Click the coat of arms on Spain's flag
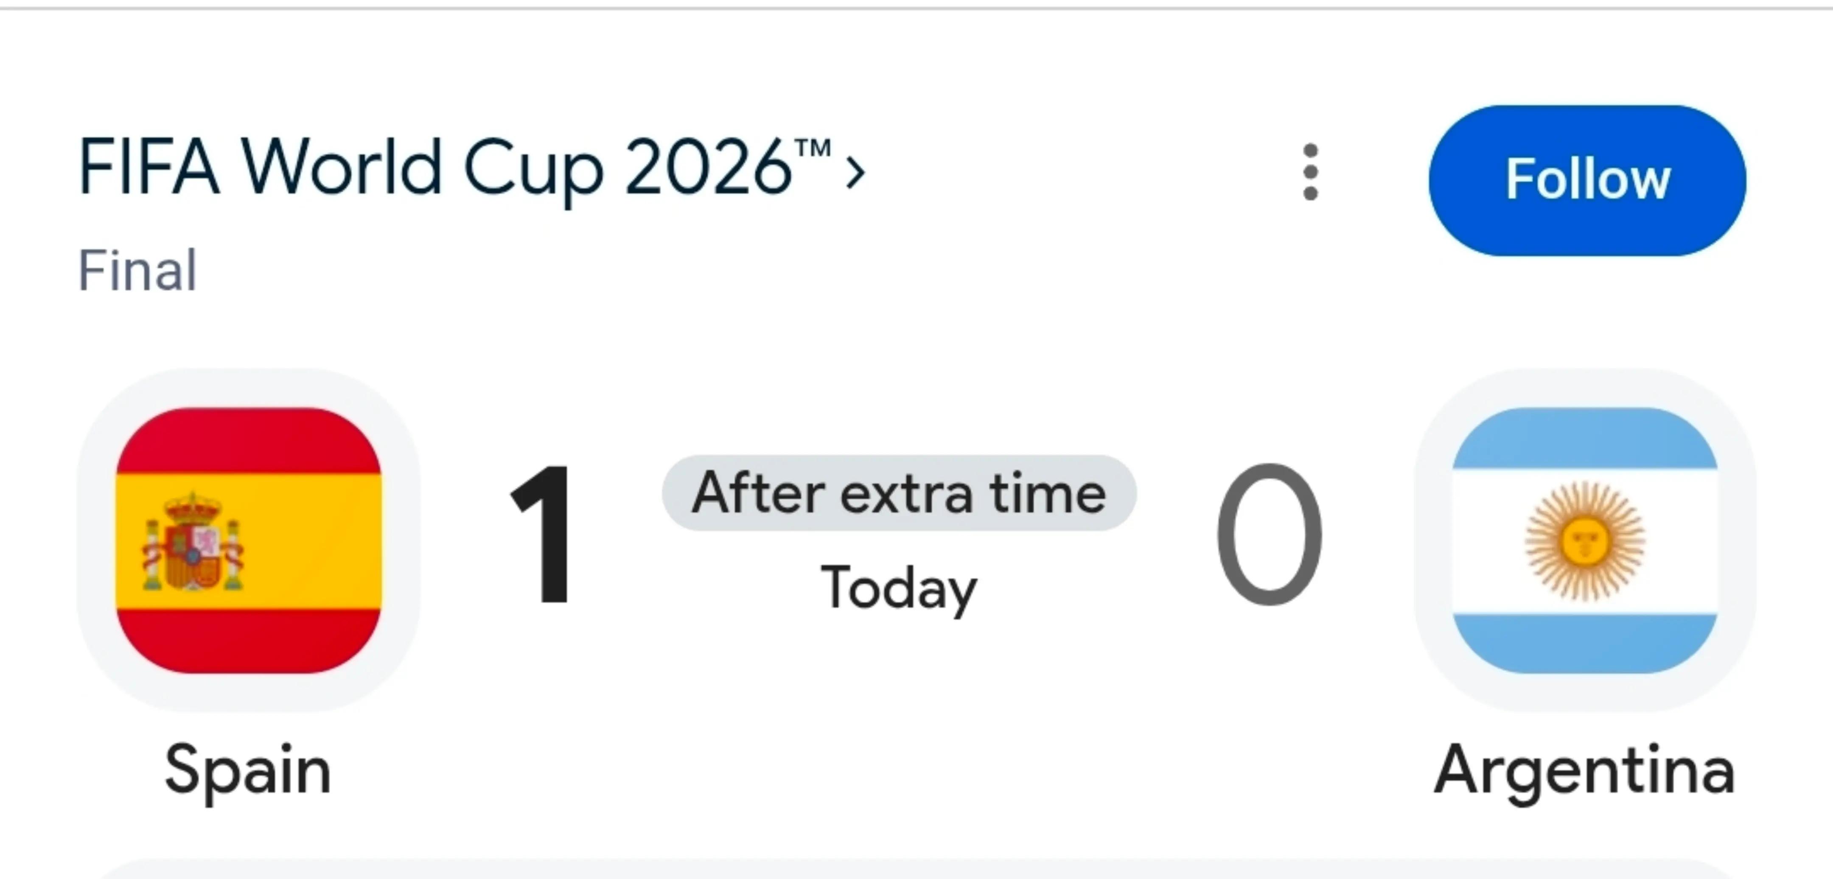Screen dimensions: 1833x879 click(x=192, y=542)
